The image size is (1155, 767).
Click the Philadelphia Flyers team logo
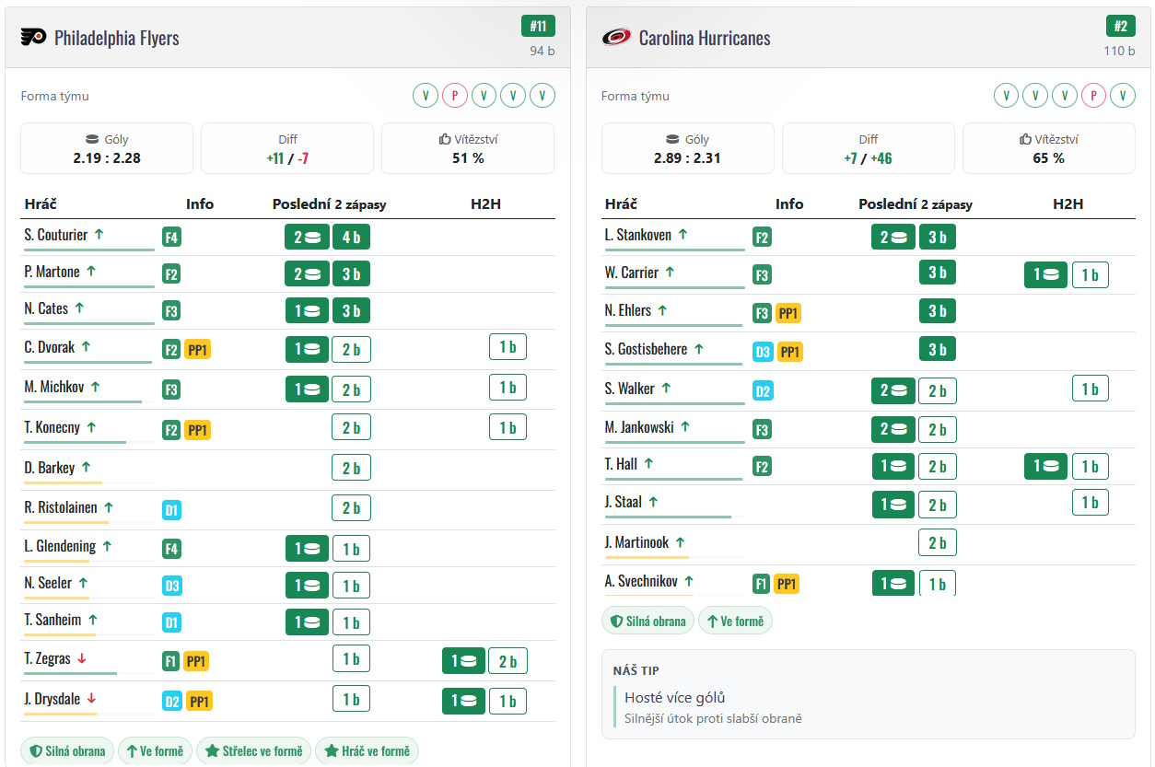(x=33, y=38)
